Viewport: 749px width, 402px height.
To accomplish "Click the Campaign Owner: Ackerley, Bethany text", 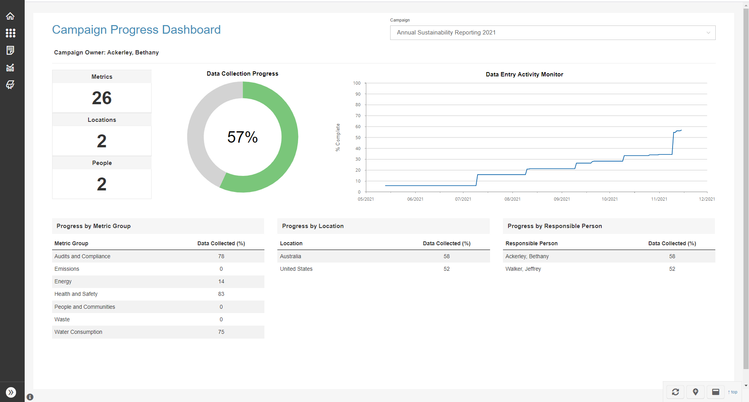I will [x=107, y=53].
